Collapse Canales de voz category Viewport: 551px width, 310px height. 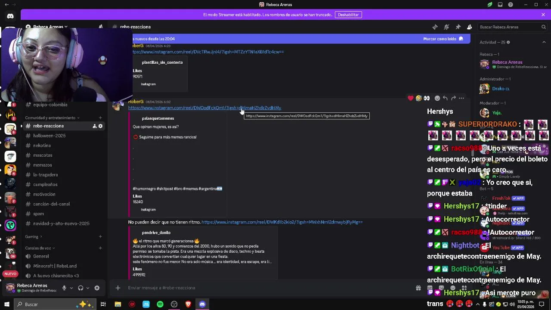pyautogui.click(x=40, y=248)
